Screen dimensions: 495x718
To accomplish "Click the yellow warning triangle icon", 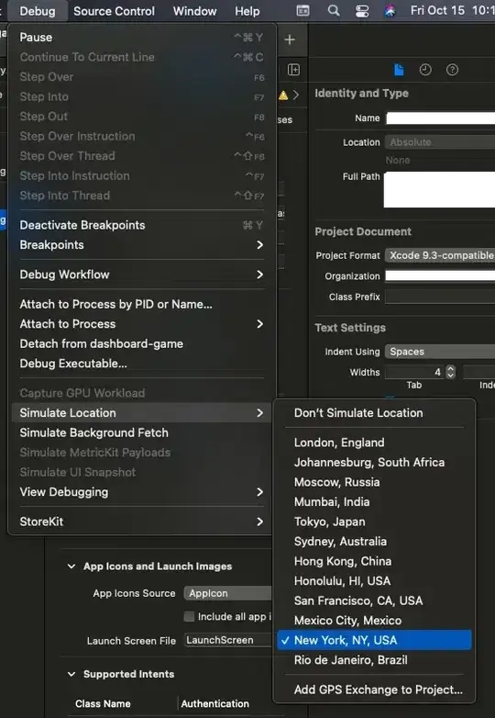I will (283, 95).
